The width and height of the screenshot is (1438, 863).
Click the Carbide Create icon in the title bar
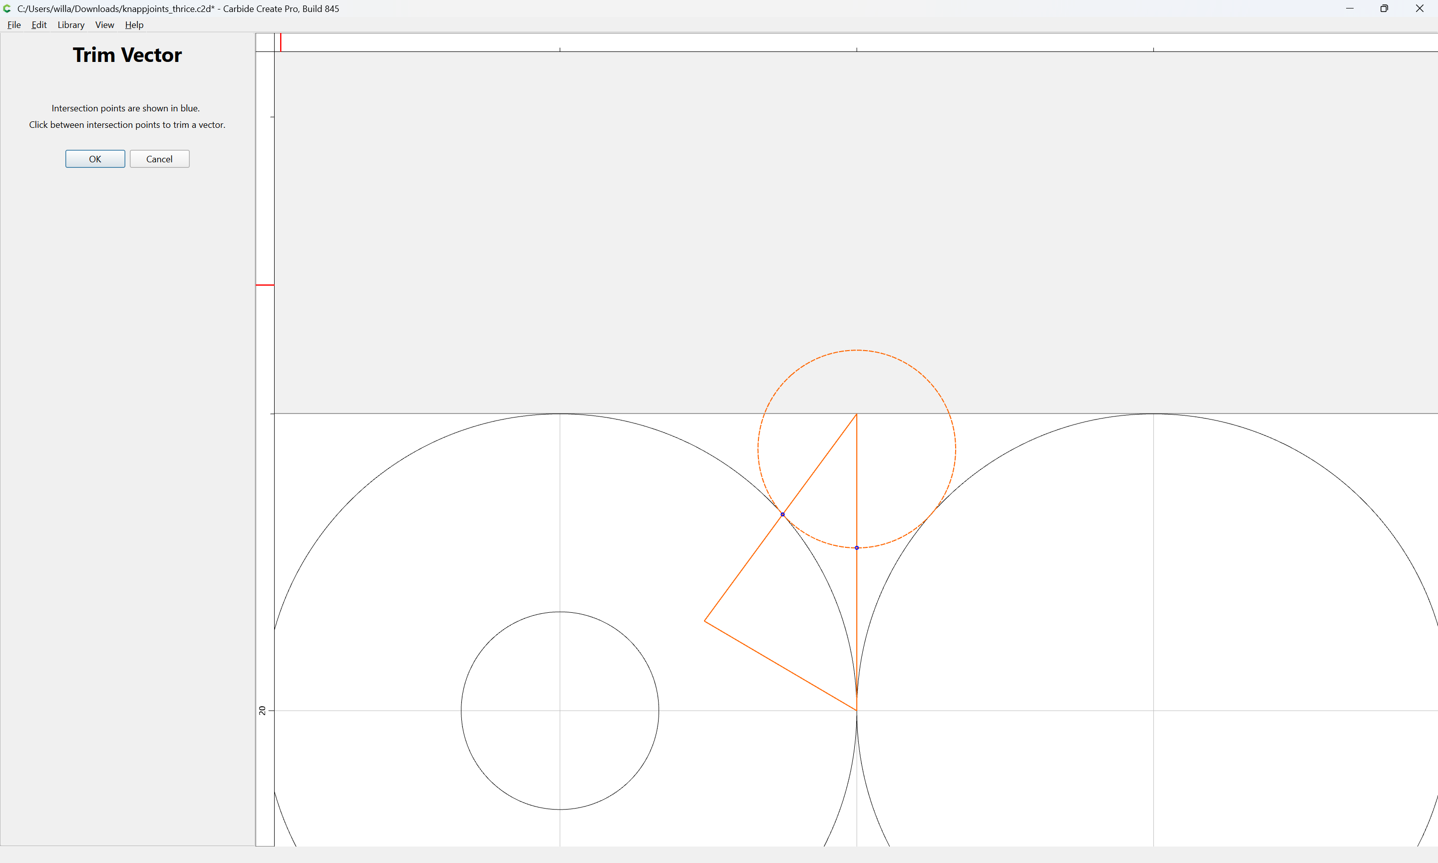pos(7,8)
